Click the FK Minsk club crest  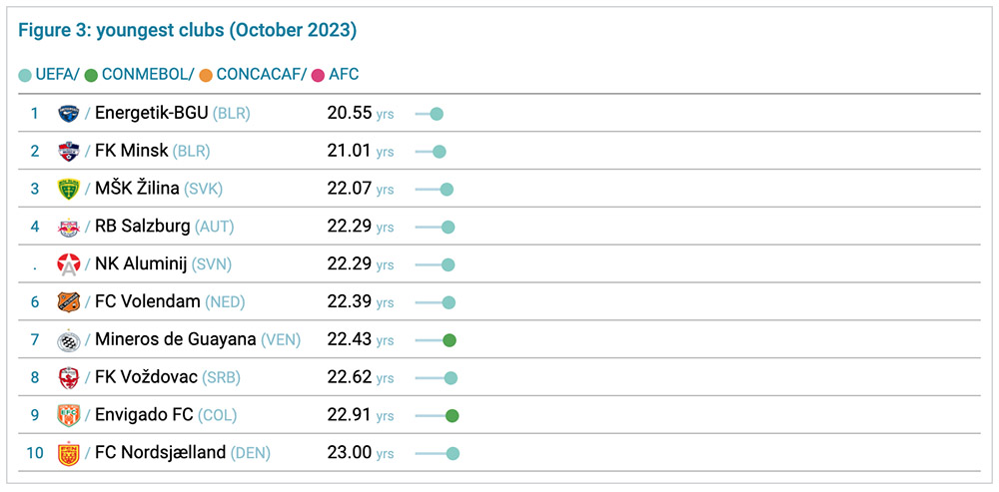pyautogui.click(x=68, y=152)
